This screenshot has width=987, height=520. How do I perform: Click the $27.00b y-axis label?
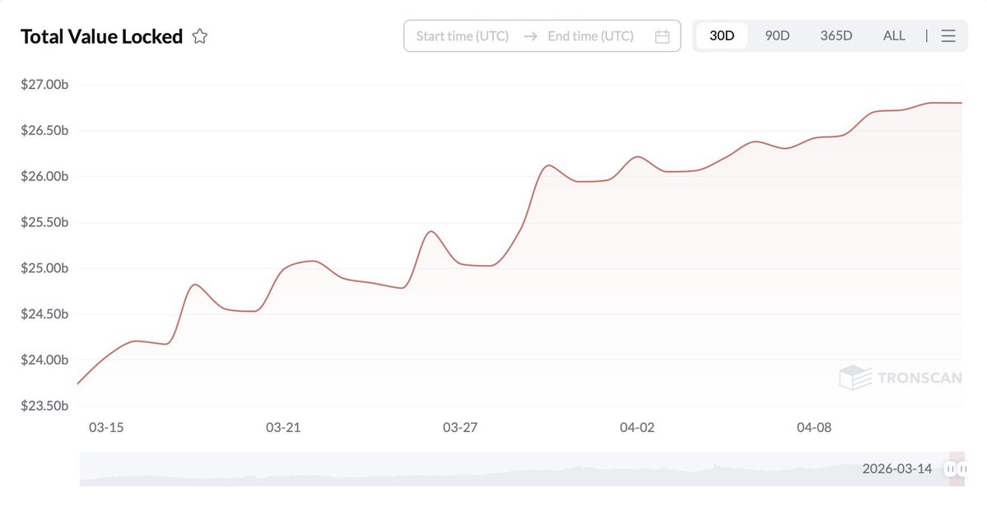(x=44, y=85)
